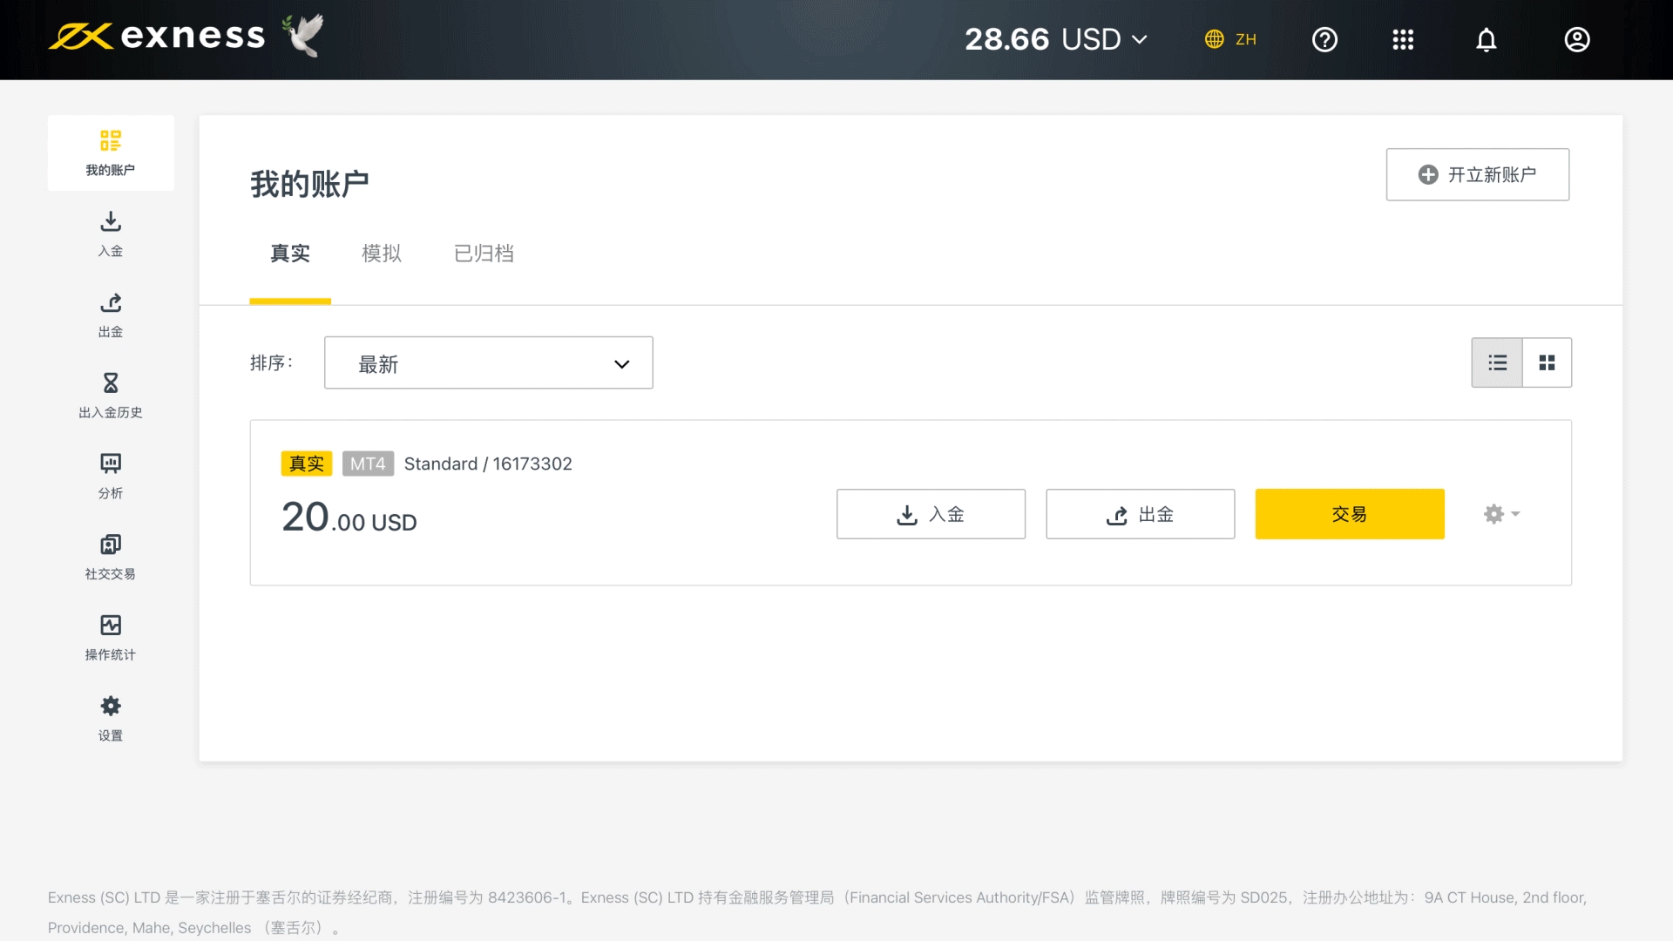This screenshot has height=941, width=1673.
Task: Click the yellow 交易 trade button
Action: [1349, 514]
